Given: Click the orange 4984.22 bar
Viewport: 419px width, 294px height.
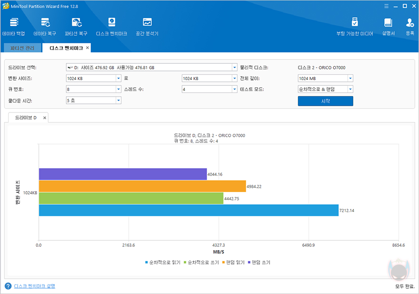Looking at the screenshot, I should click(142, 186).
